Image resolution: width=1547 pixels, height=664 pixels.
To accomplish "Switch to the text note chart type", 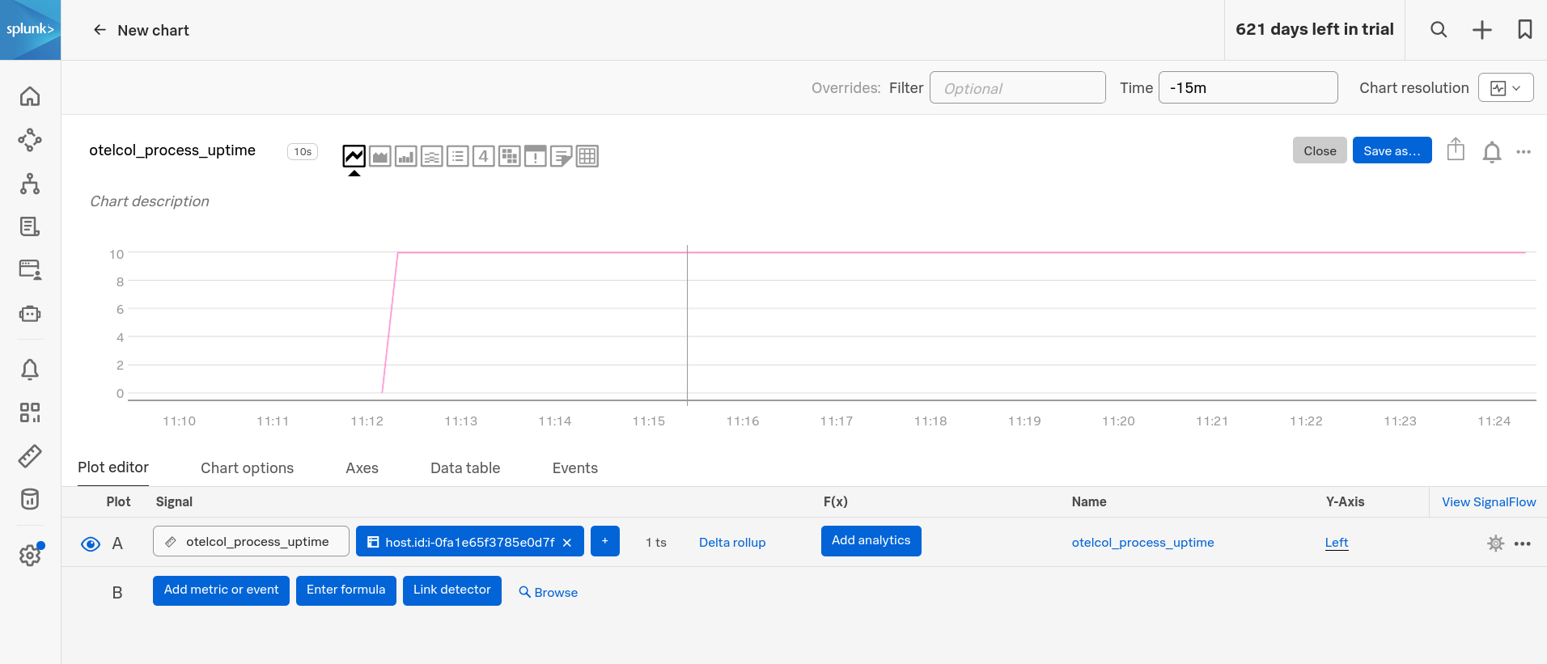I will [x=562, y=155].
